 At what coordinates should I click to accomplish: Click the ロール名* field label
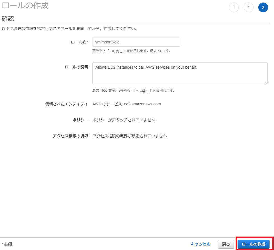[79, 42]
